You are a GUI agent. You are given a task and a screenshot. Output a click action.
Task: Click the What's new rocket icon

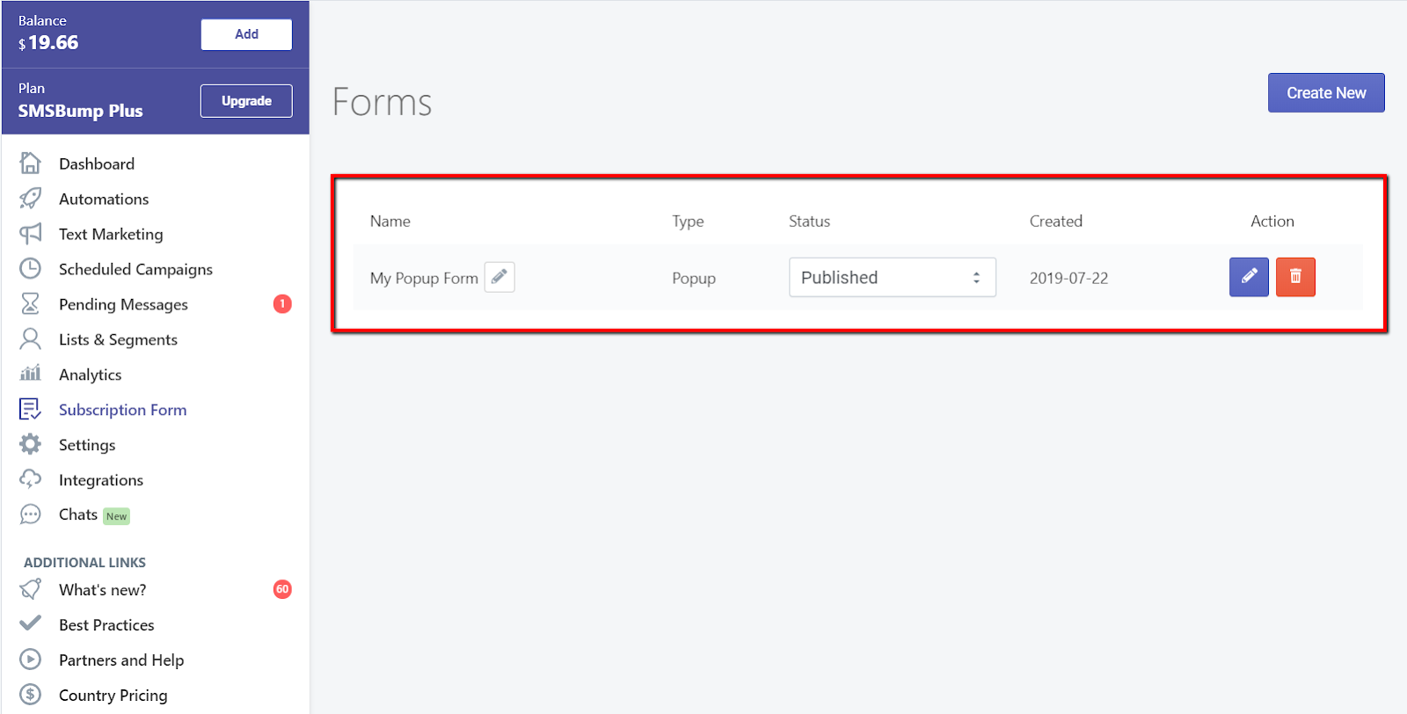click(30, 589)
